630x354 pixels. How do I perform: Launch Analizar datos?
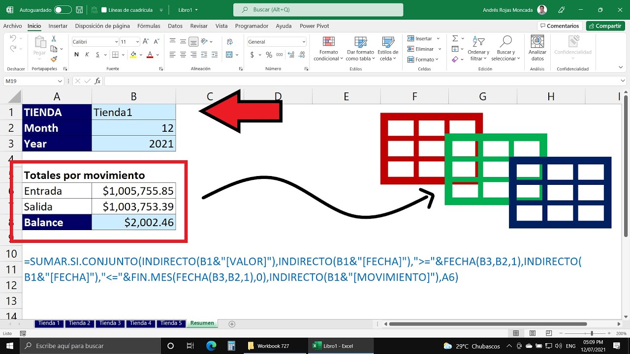coord(537,49)
